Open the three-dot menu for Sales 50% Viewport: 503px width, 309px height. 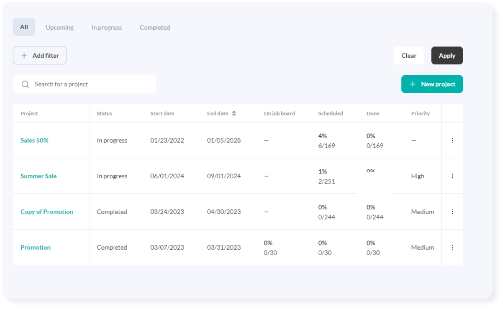tap(452, 140)
